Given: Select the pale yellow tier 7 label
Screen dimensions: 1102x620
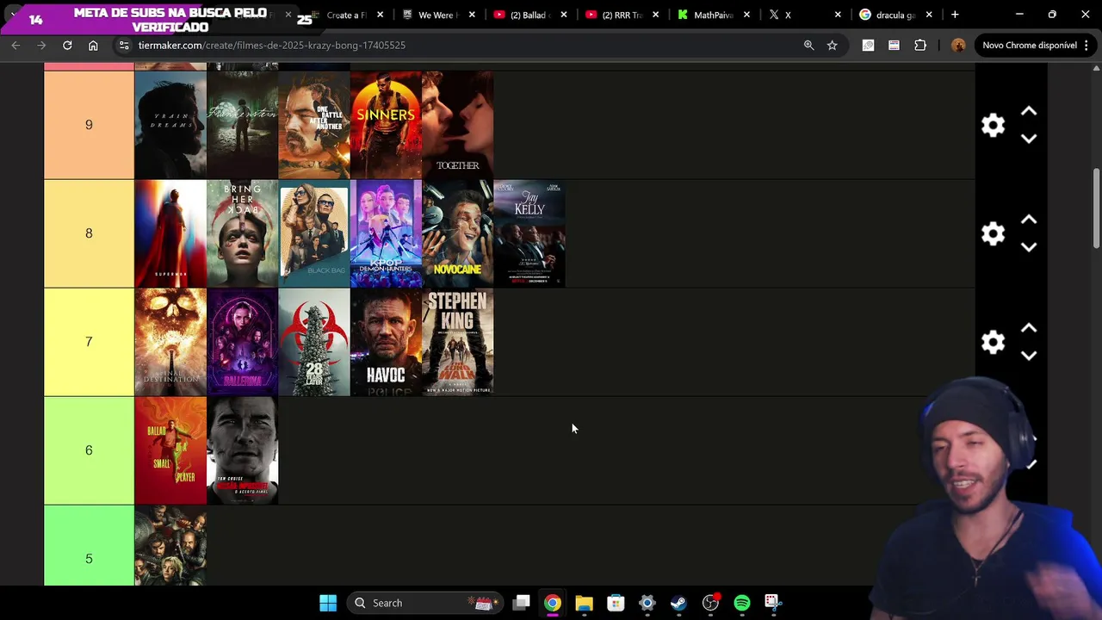Looking at the screenshot, I should [x=89, y=342].
